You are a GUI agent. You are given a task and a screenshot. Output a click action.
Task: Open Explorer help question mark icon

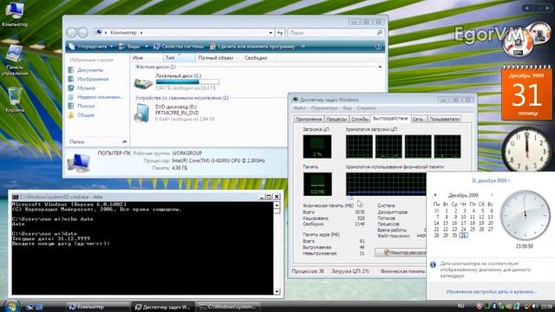coord(378,46)
